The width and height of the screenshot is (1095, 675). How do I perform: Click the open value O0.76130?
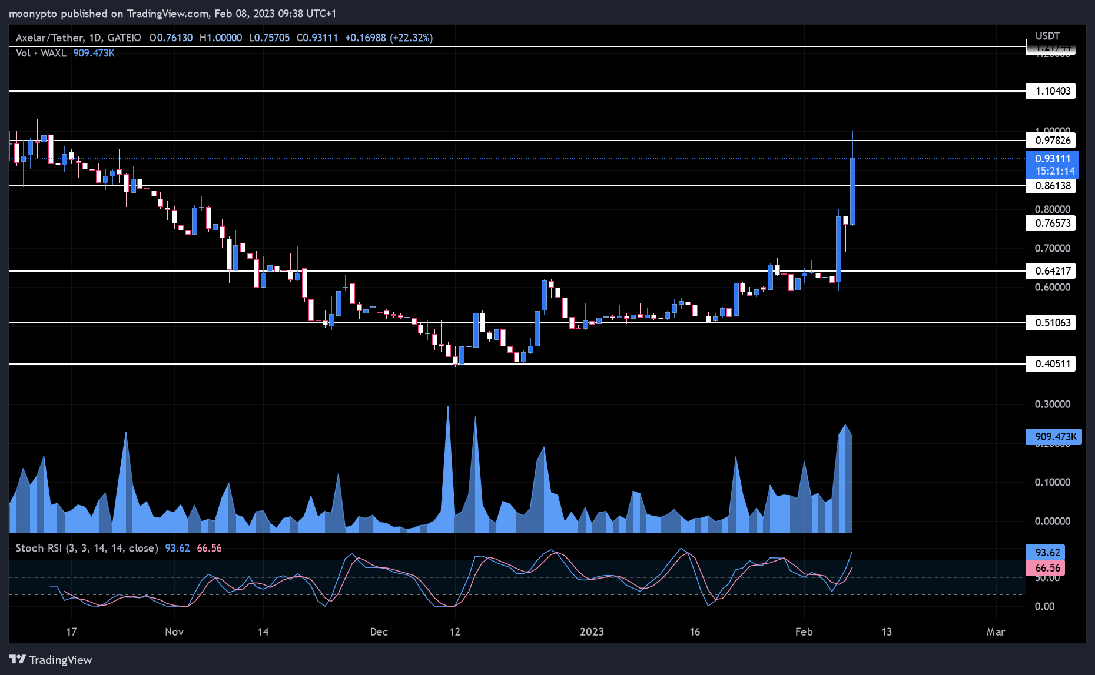point(171,38)
